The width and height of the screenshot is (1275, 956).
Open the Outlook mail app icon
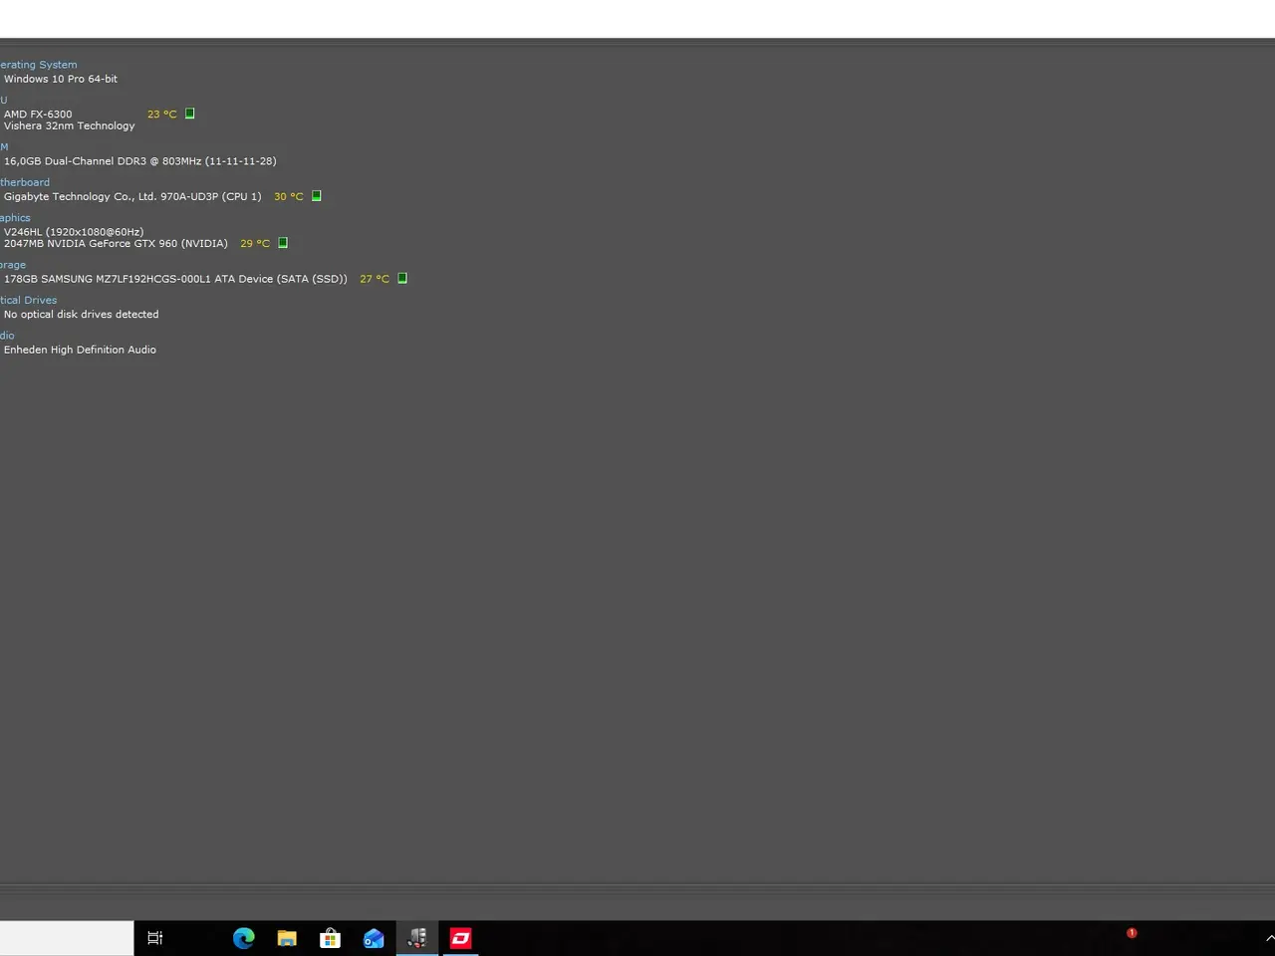pos(374,938)
